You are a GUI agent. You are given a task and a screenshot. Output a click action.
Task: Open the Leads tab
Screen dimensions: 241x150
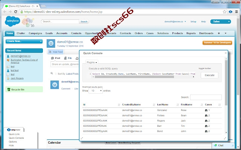pos(49,33)
